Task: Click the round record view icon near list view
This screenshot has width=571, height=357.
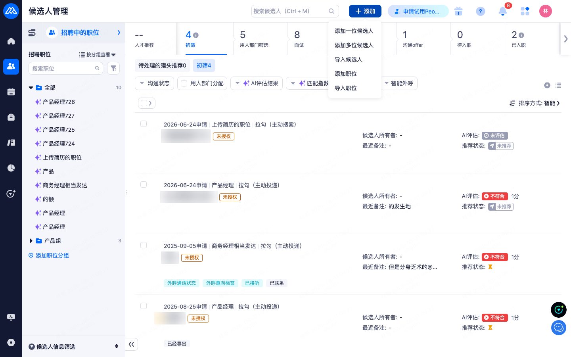Action: (547, 85)
